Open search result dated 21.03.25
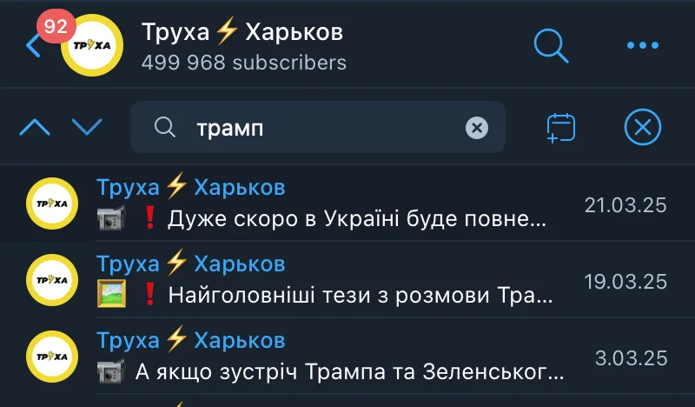The image size is (695, 407). coord(347,203)
